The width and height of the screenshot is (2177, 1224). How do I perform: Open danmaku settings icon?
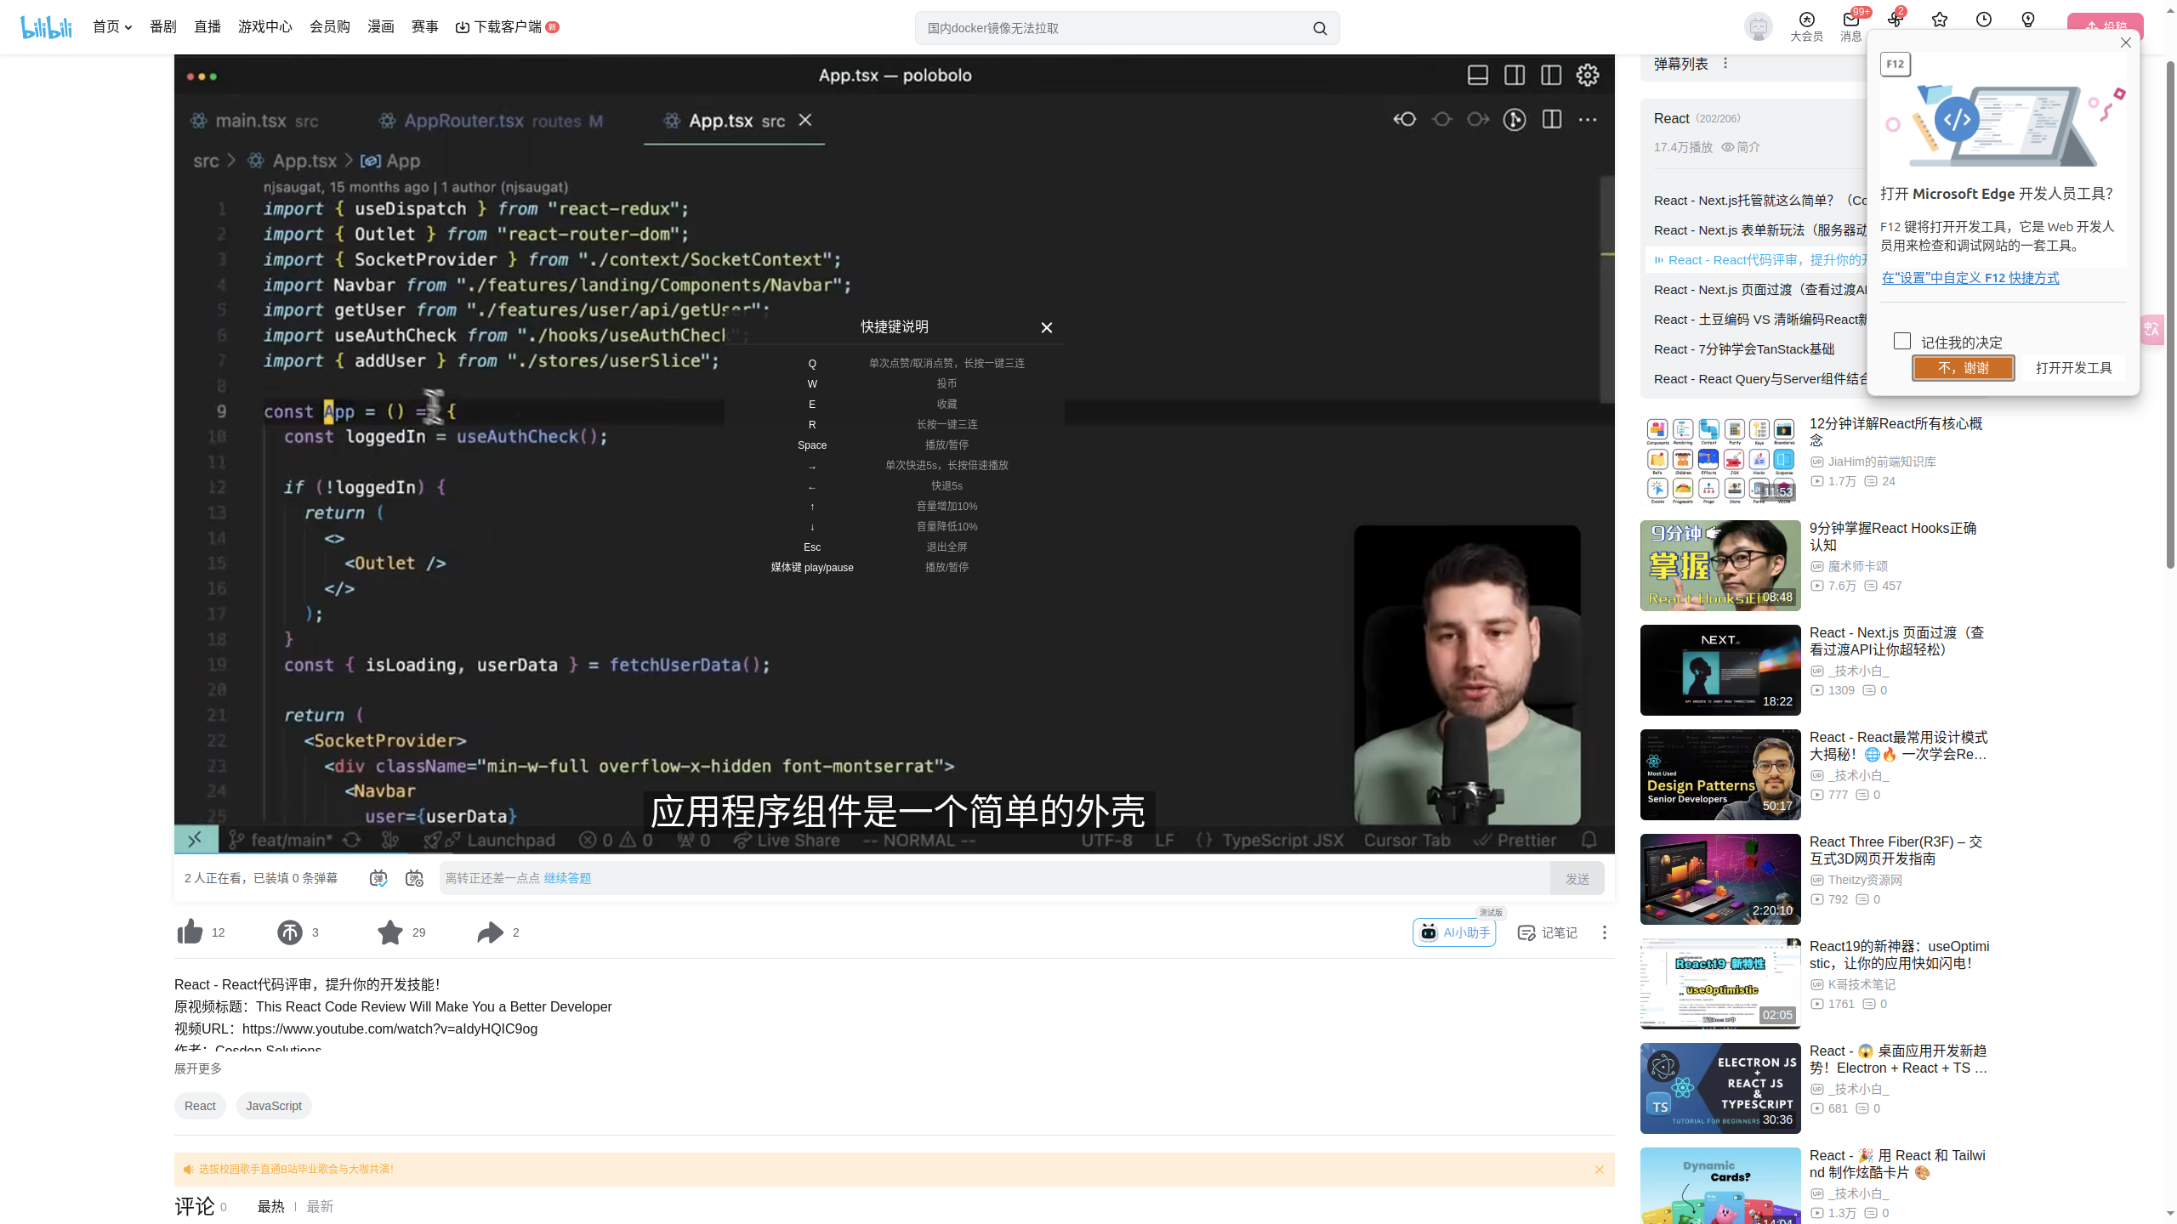coord(414,878)
